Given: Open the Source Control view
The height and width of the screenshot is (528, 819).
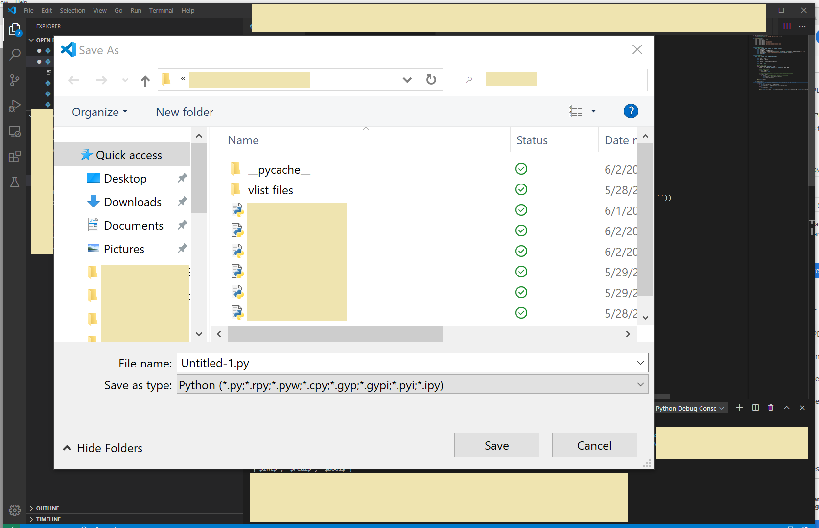Looking at the screenshot, I should click(14, 80).
